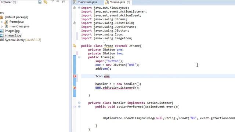
Task: Click 'addActionListener' in the code
Action: coord(117,88)
